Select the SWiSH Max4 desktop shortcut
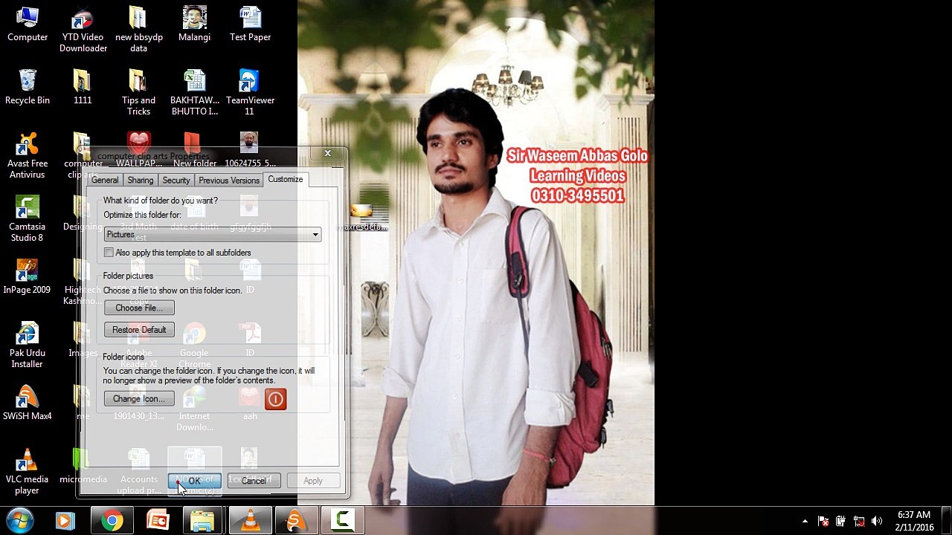The image size is (952, 535). tap(28, 403)
